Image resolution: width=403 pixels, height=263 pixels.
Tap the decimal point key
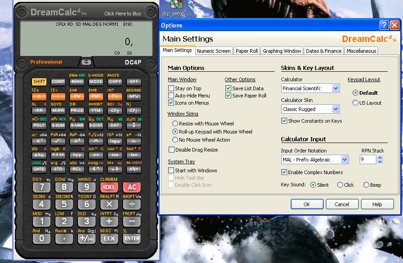pyautogui.click(x=64, y=238)
